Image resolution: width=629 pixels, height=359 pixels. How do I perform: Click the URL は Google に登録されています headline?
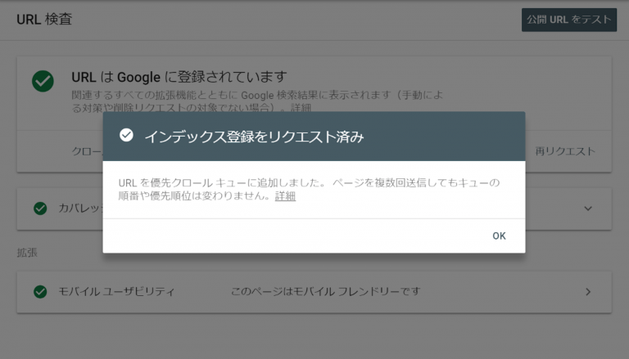[x=179, y=77]
